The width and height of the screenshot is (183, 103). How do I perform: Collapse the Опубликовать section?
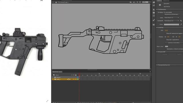157,9
